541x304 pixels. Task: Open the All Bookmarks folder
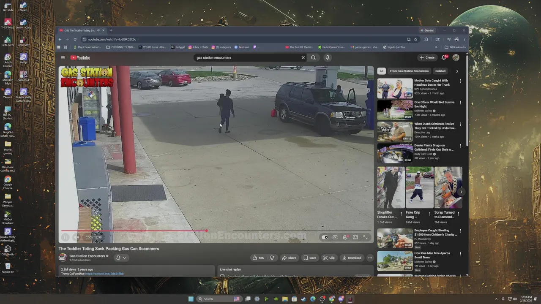(455, 47)
